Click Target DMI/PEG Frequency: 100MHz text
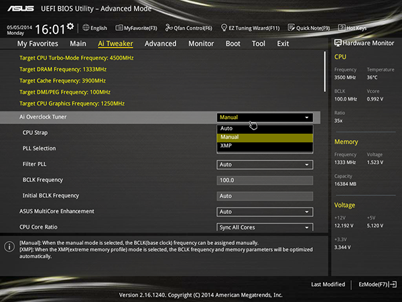The width and height of the screenshot is (402, 302). click(x=65, y=92)
